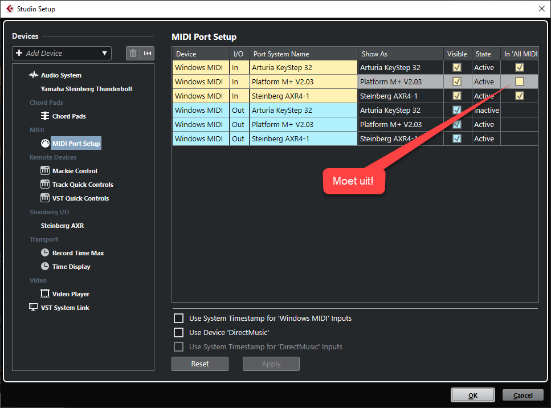The width and height of the screenshot is (551, 408).
Task: Toggle All MIDI for Steinberg AXR4-1 input
Action: (x=519, y=96)
